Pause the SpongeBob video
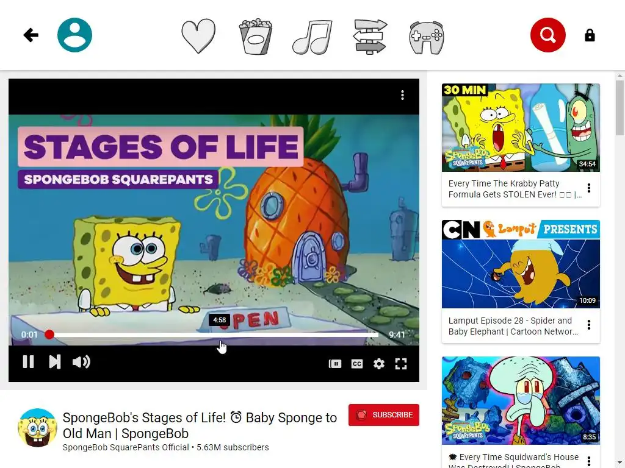This screenshot has height=468, width=625. (x=28, y=362)
